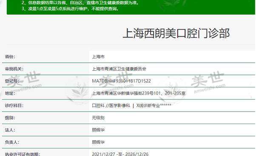Click 顾辉华 in the 法人 row

coord(98,130)
